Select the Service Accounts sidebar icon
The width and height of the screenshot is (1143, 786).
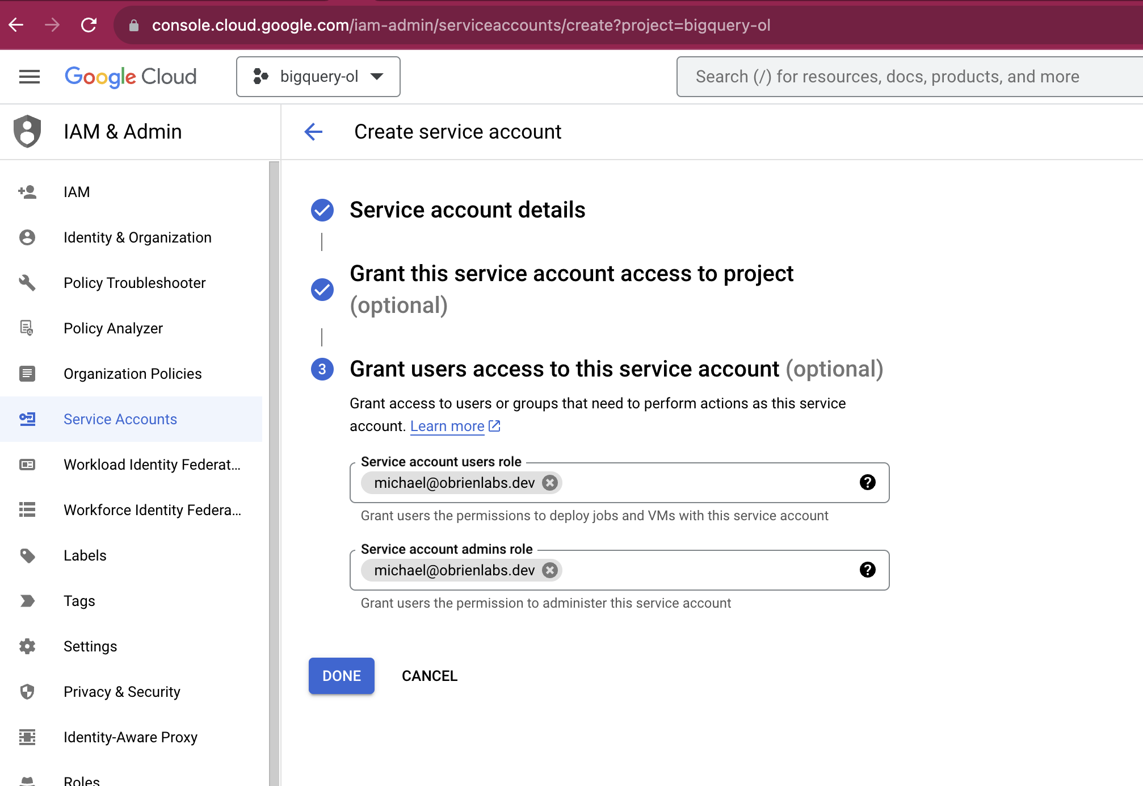tap(27, 419)
